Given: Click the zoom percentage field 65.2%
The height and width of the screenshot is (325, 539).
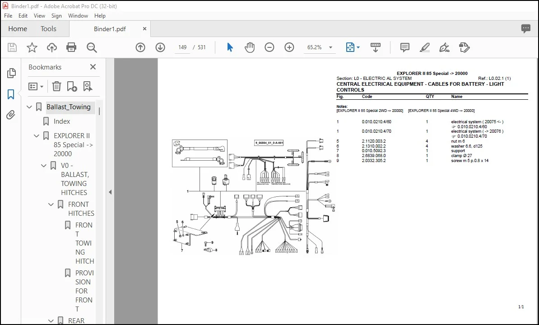Looking at the screenshot, I should point(315,47).
